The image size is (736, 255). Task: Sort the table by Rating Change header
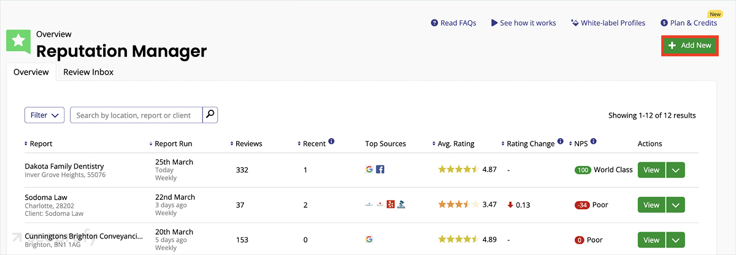(527, 143)
